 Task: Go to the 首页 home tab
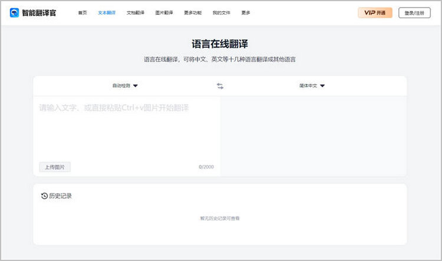coord(83,12)
